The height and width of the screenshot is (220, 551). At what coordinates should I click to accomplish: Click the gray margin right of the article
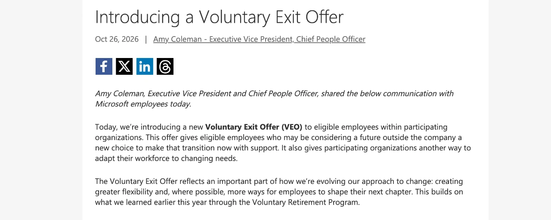point(520,110)
